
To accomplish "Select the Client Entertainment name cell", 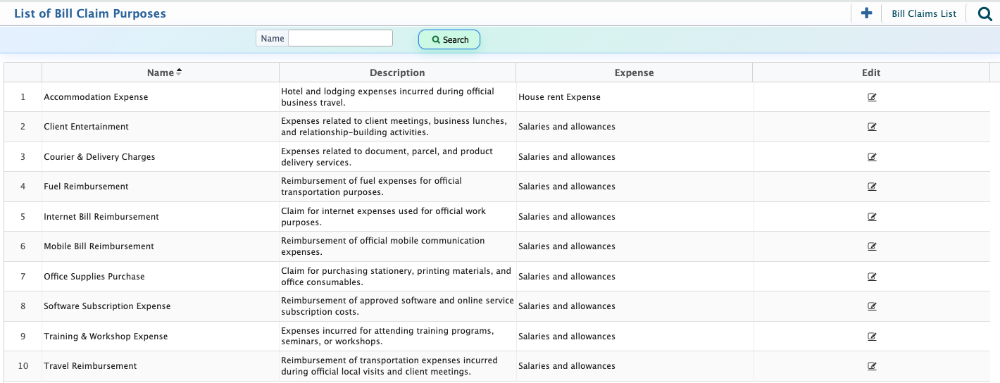I will [161, 127].
